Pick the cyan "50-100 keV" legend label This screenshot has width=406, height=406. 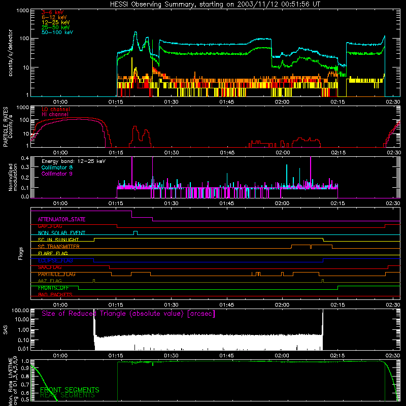pos(57,32)
